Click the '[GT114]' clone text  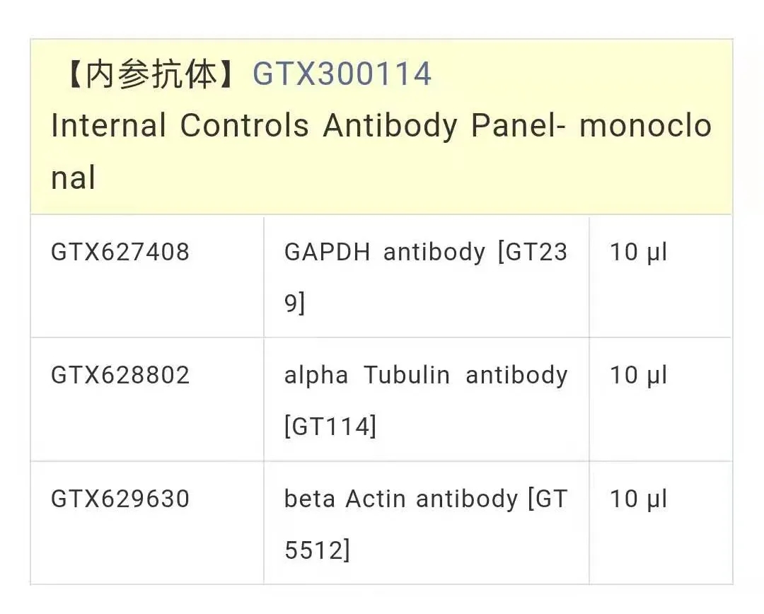pyautogui.click(x=330, y=427)
